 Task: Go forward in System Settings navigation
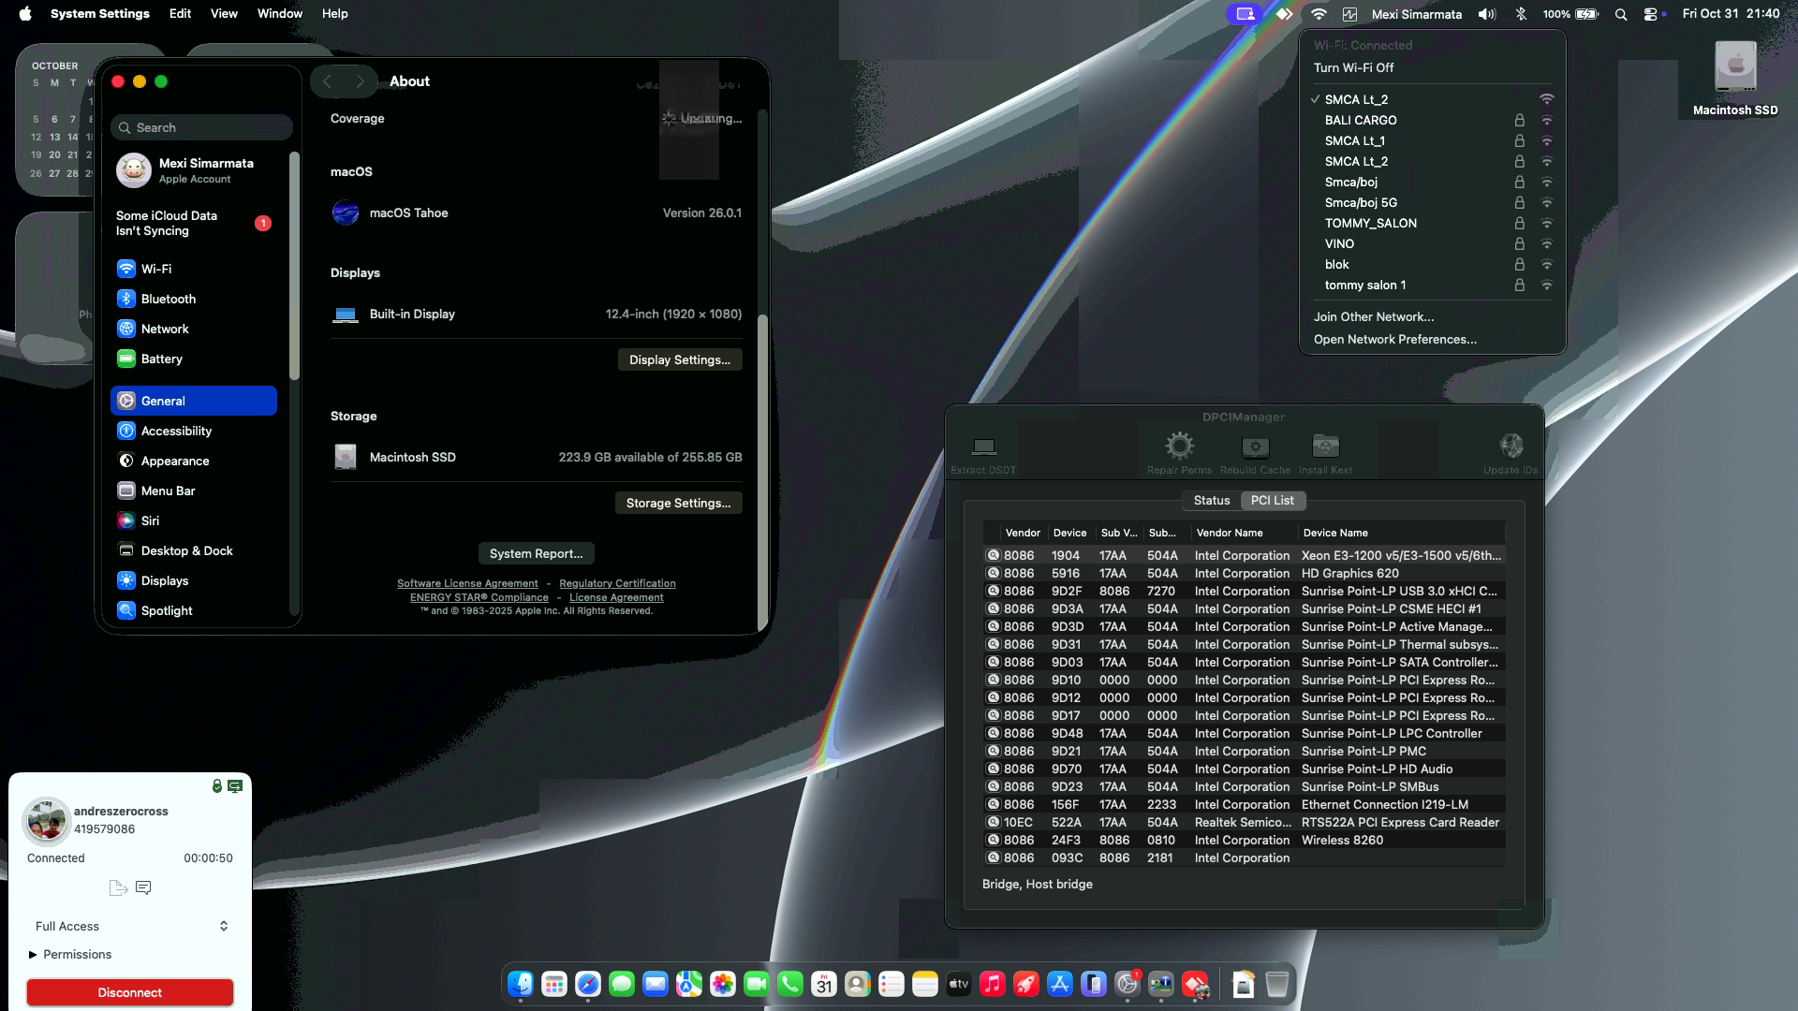point(360,81)
